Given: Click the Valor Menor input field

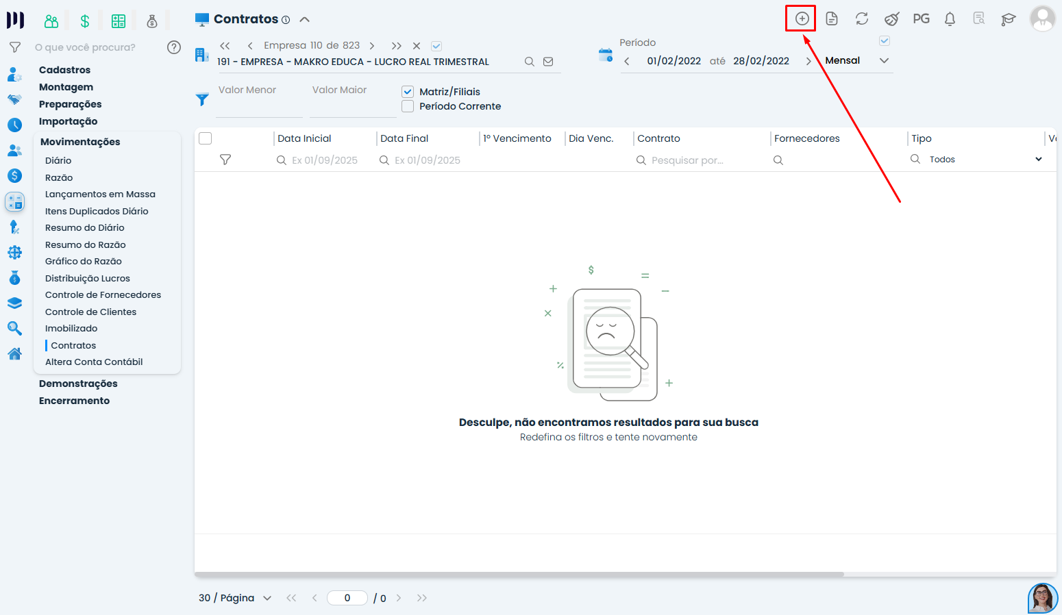Looking at the screenshot, I should point(259,100).
